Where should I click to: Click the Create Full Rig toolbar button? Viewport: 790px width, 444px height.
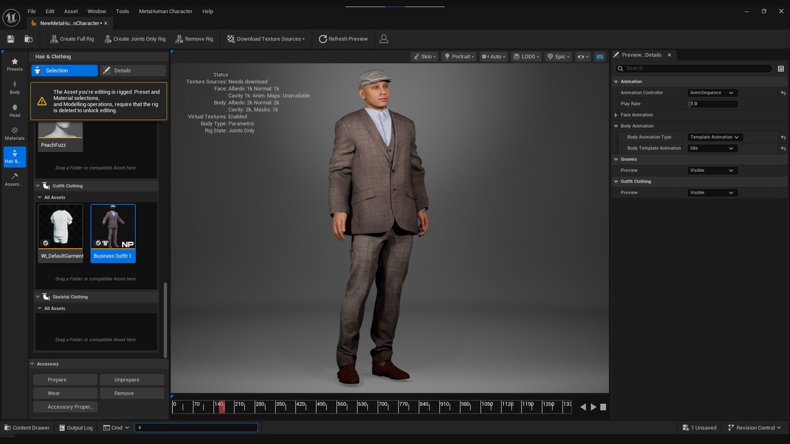point(72,39)
